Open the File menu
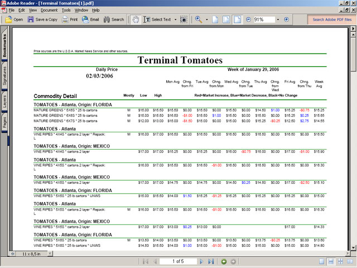Screen dimensions: 357x268 click(x=11, y=10)
